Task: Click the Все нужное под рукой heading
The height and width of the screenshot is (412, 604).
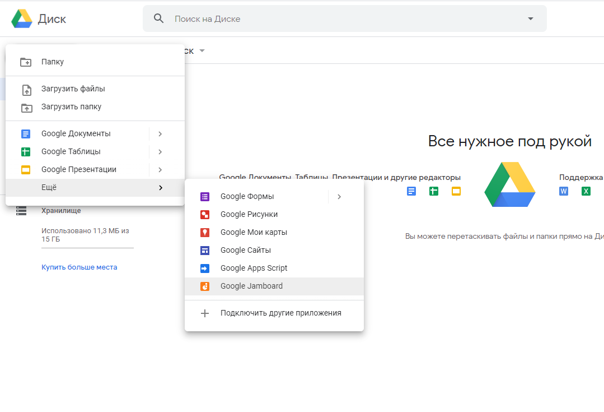Action: 509,142
